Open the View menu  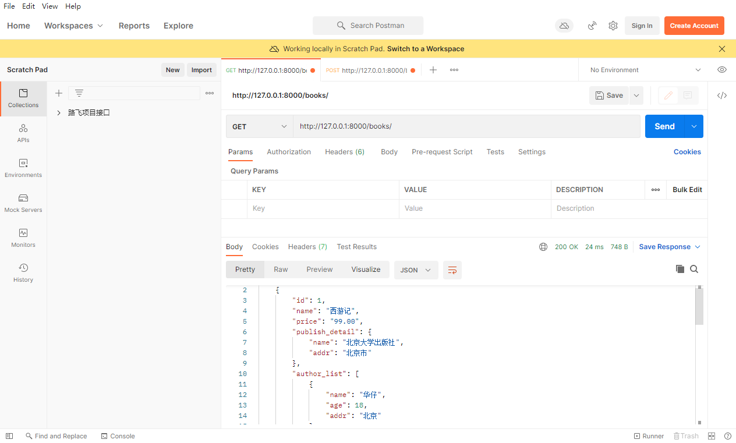(x=49, y=6)
